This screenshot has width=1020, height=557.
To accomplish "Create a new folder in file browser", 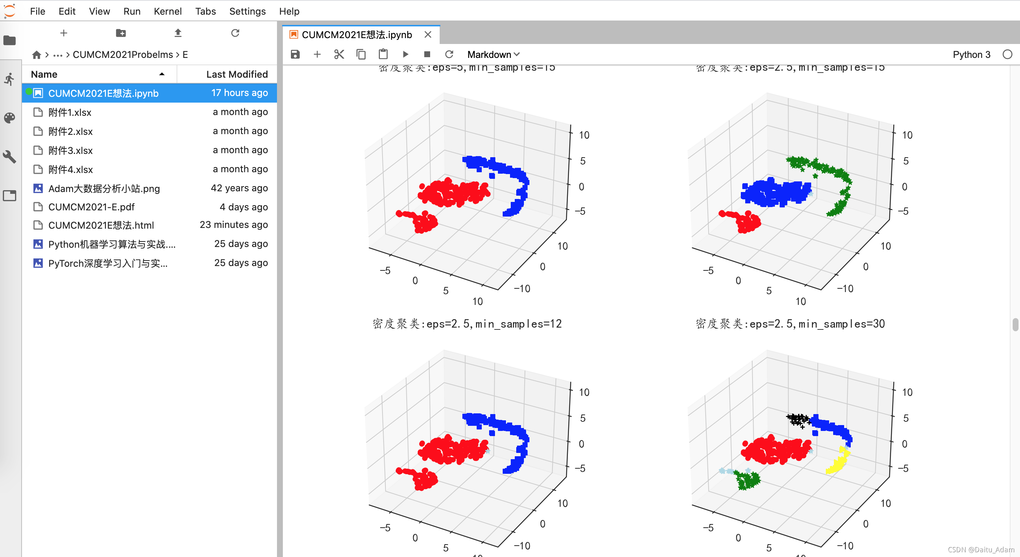I will tap(121, 33).
